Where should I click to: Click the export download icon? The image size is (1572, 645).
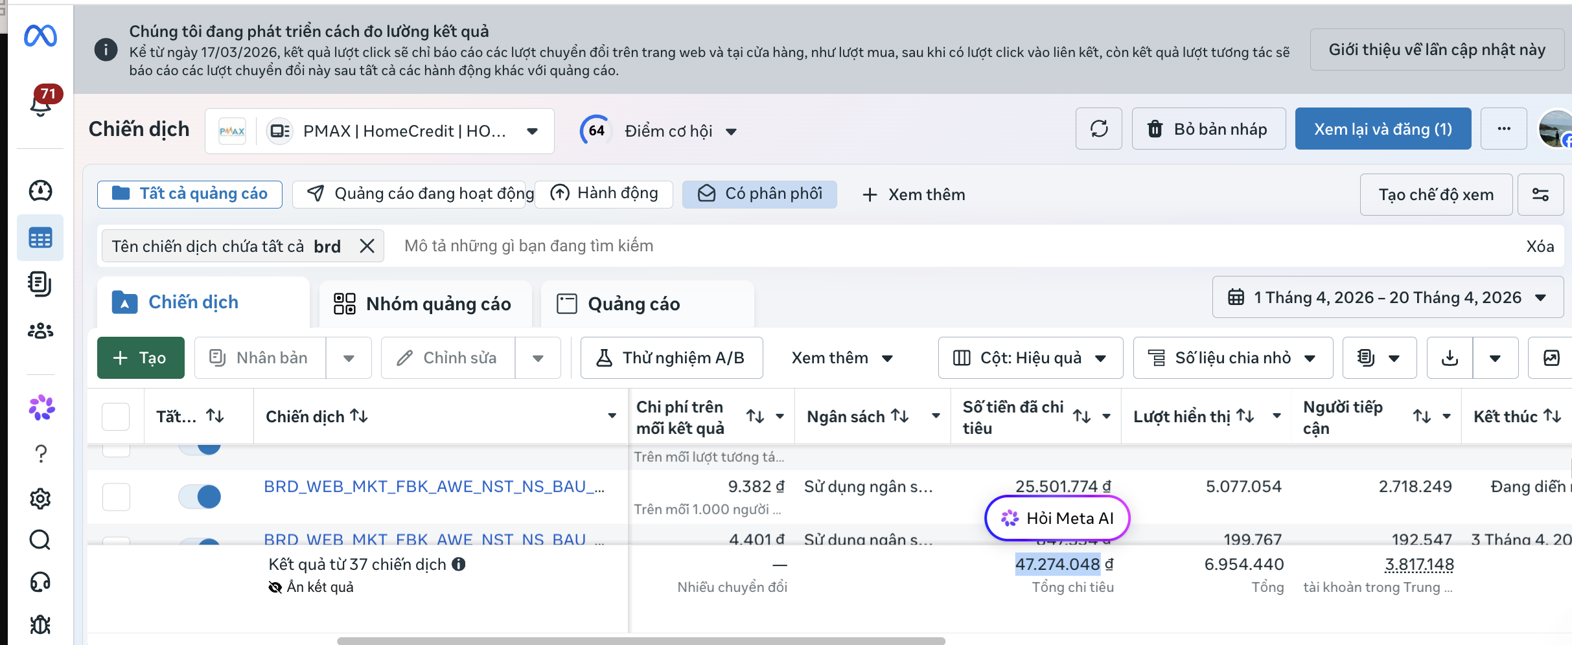point(1450,357)
